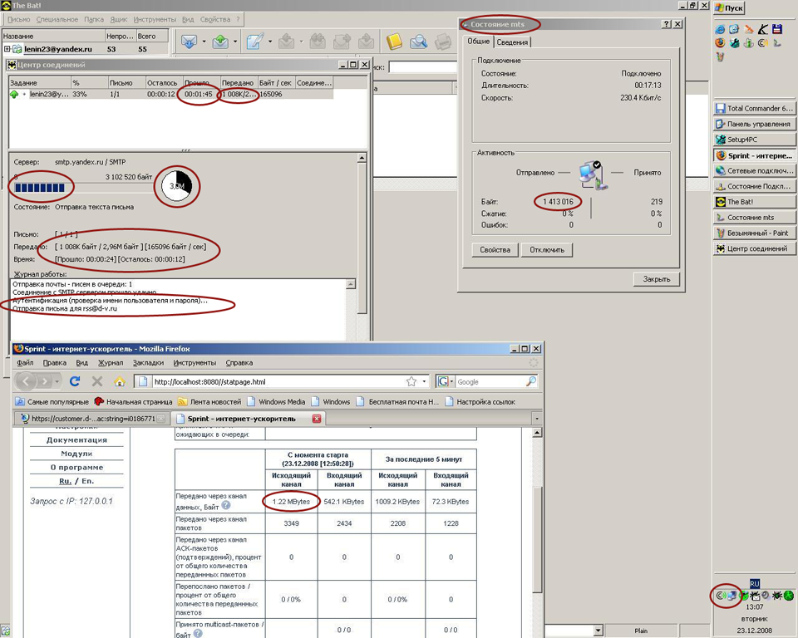Click the Передано column header
798x638 pixels.
(x=239, y=82)
